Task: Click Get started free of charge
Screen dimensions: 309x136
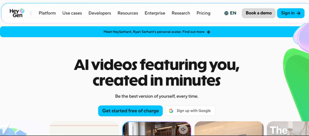Action: (x=130, y=111)
